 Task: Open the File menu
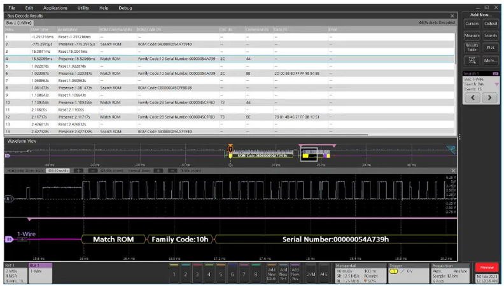11,8
